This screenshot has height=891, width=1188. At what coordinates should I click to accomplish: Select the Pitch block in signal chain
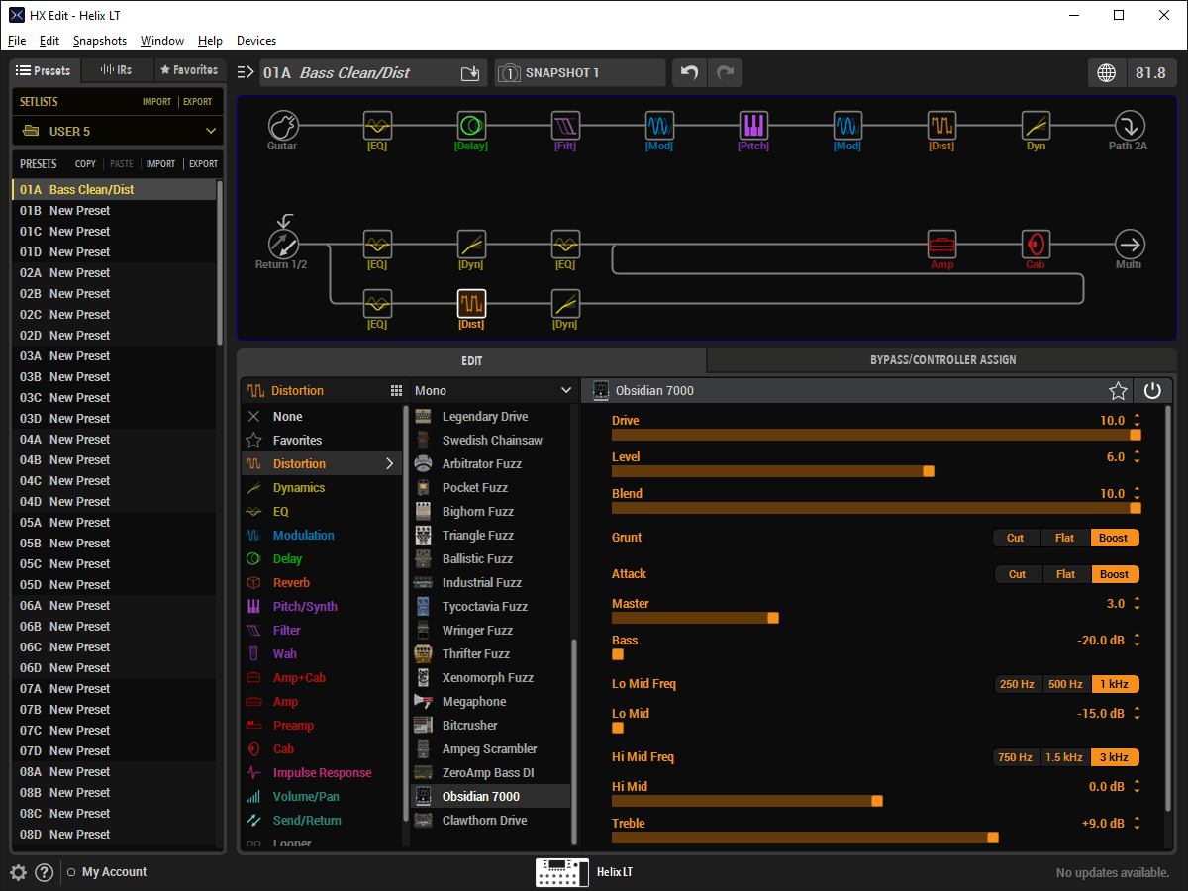point(753,126)
